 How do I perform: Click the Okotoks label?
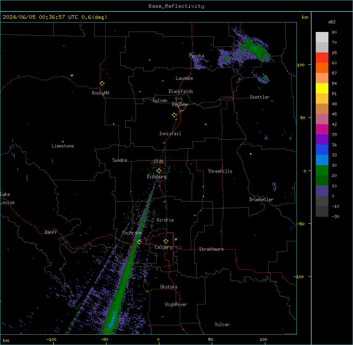pos(169,287)
